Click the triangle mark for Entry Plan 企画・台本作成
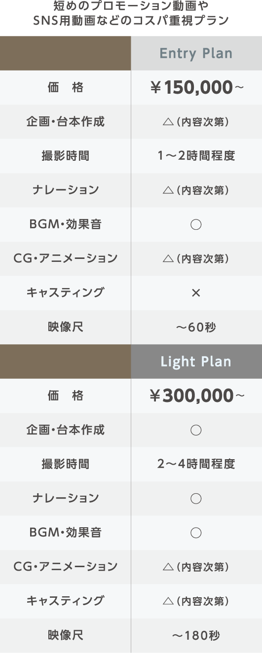262x653 pixels. 167,122
